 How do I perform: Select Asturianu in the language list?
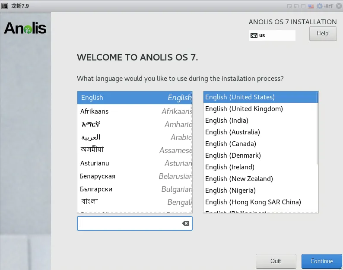(134, 163)
